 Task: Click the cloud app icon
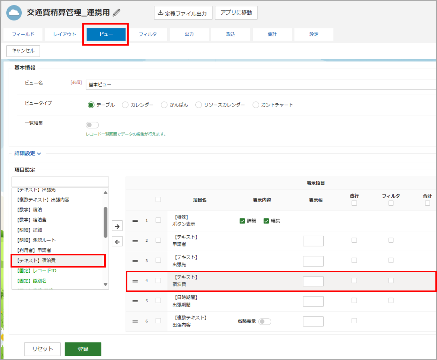tap(14, 13)
